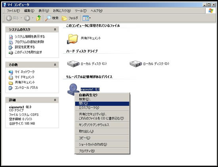The width and height of the screenshot is (218, 167).
Task: Choose コピー(C) from context menu
Action: 102,138
